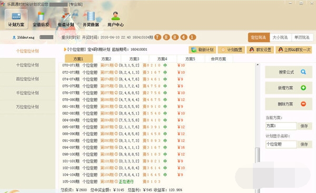Select the 078-080期 plan row
The width and height of the screenshot is (316, 193).
pos(124,100)
